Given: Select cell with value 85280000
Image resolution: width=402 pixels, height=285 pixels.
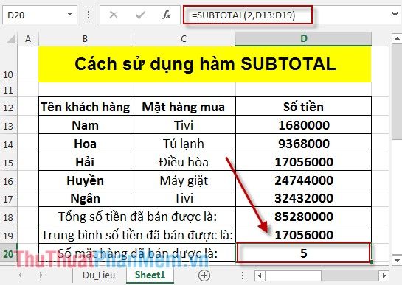Looking at the screenshot, I should pos(304,217).
